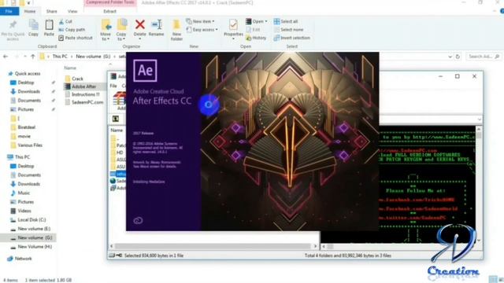The height and width of the screenshot is (283, 504).
Task: Click the Name column header in Explorer
Action: [70, 68]
